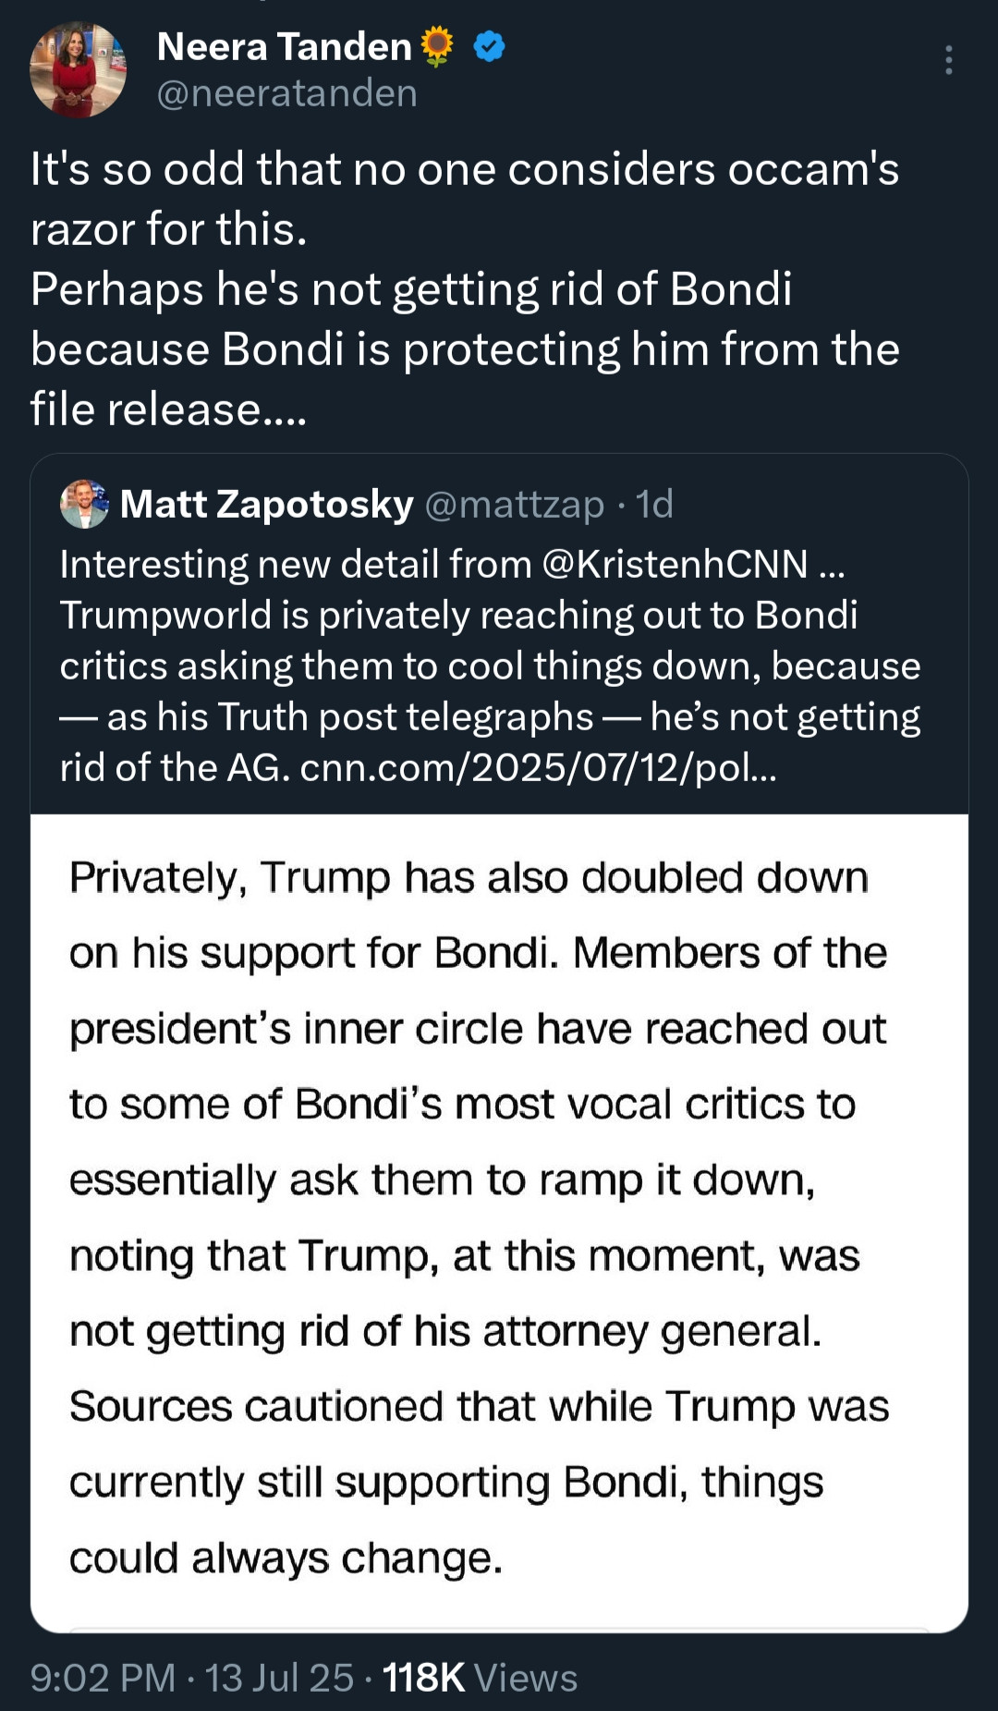
Task: Click the @neeratanden handle
Action: (286, 93)
